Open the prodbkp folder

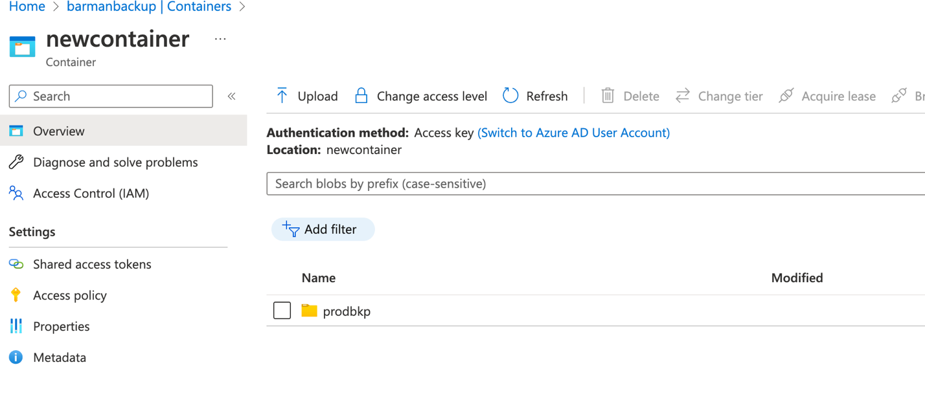pyautogui.click(x=347, y=311)
